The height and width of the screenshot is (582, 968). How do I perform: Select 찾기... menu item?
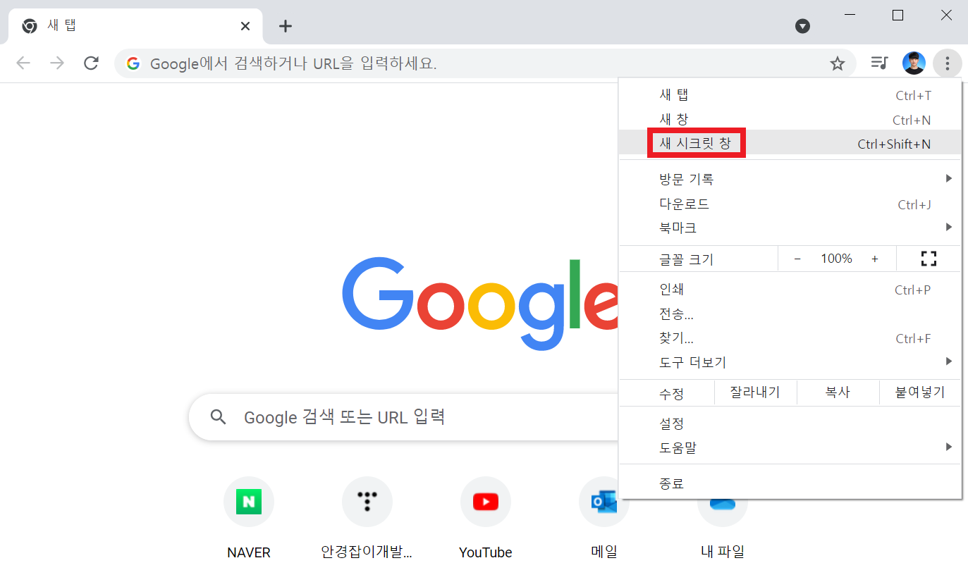[790, 338]
